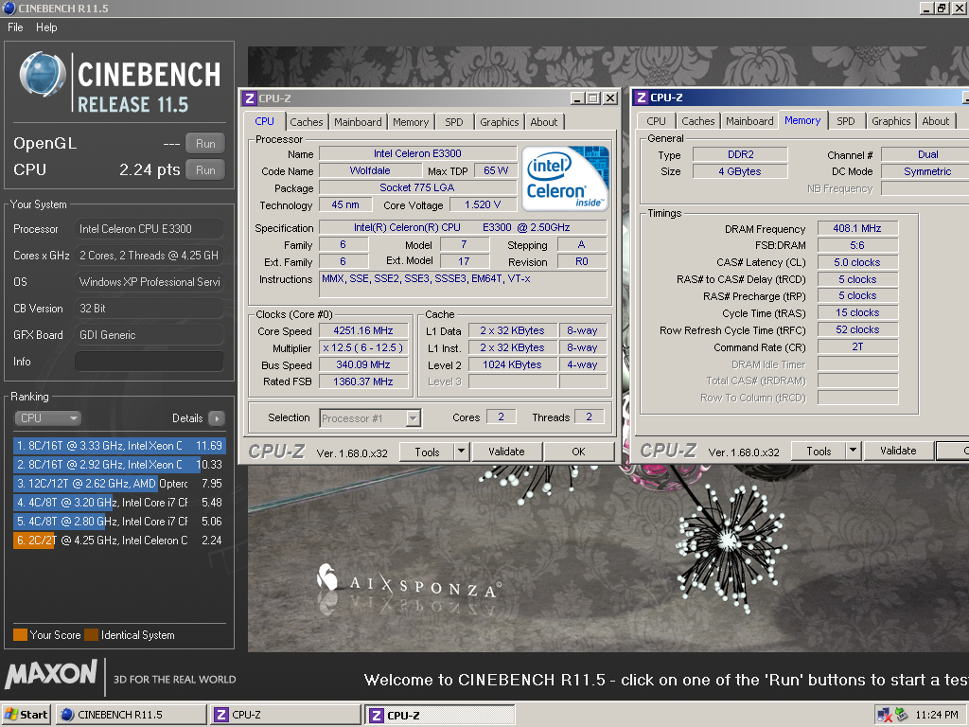Expand the Tools arrow in first CPU-Z window
Screen dimensions: 969x727
461,452
